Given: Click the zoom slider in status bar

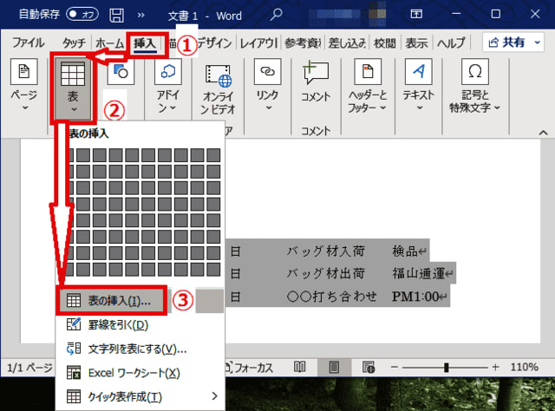Looking at the screenshot, I should point(446,367).
